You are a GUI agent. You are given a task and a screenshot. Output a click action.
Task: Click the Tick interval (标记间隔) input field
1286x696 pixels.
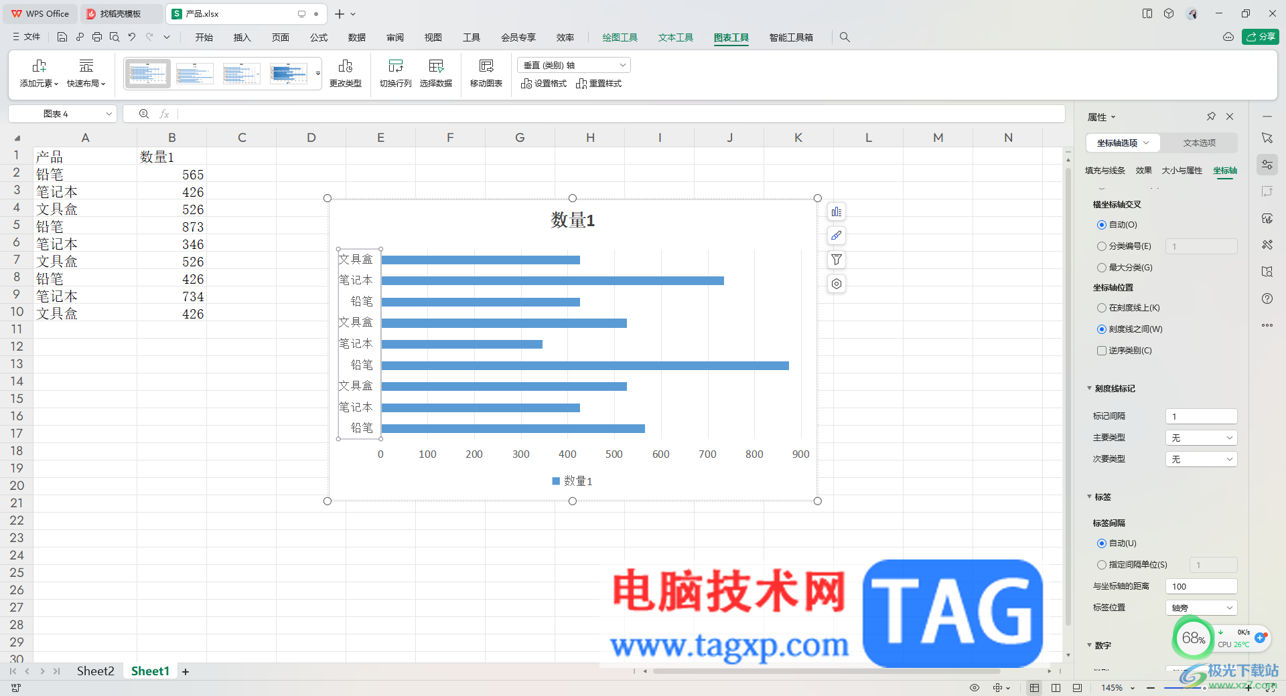click(1202, 416)
